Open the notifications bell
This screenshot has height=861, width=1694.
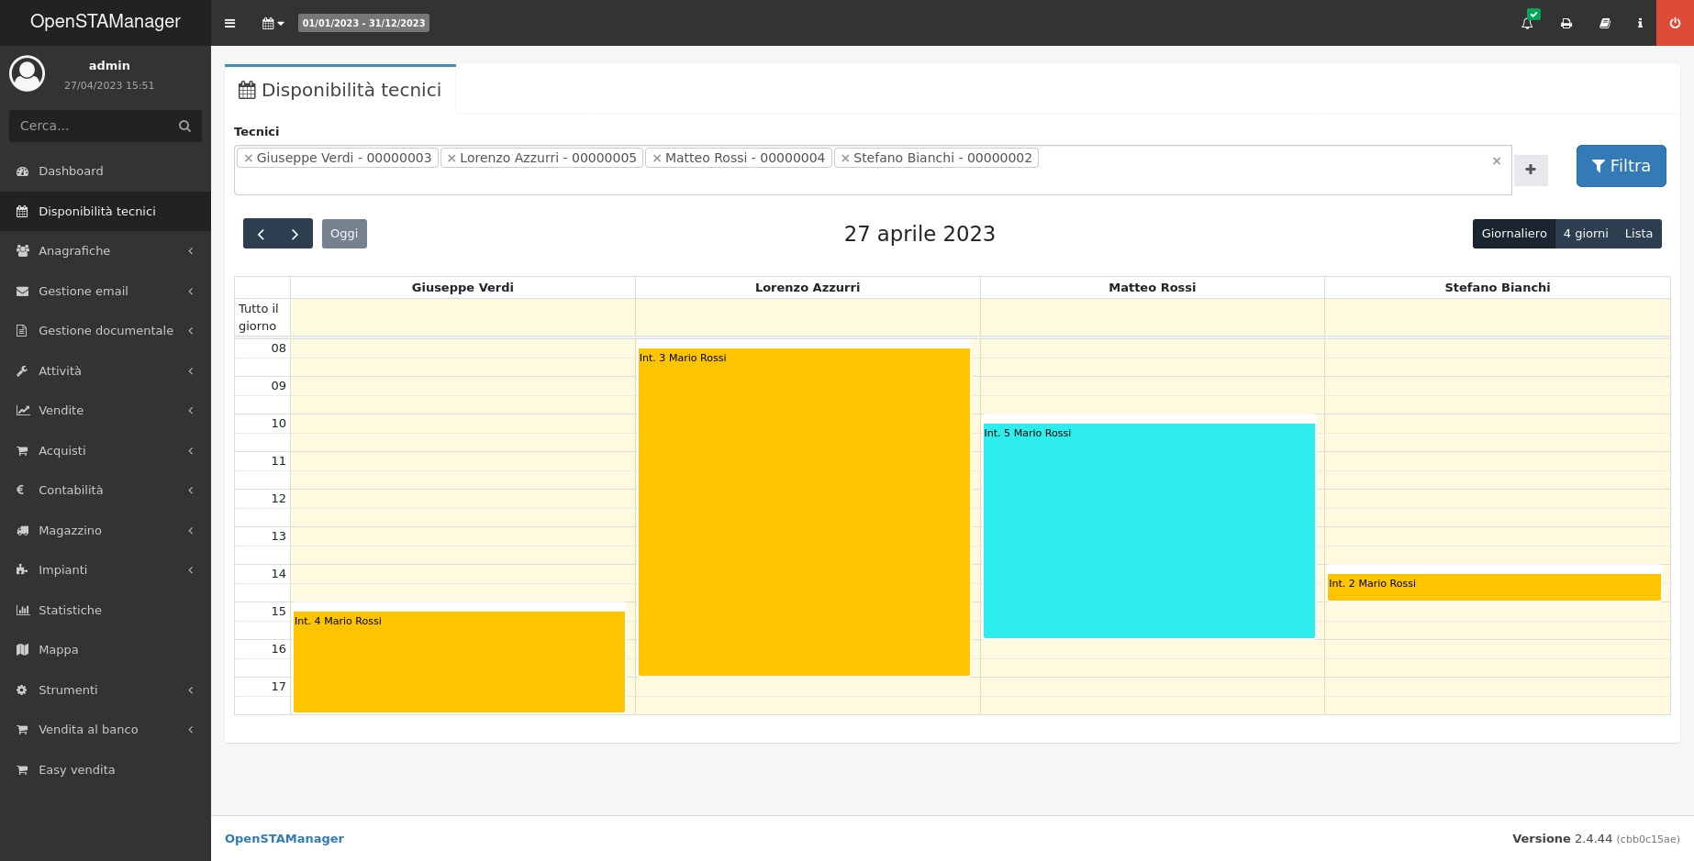[1527, 23]
